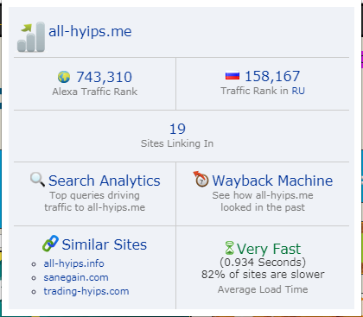This screenshot has width=363, height=317.
Task: Click the Alexa Traffic Rank label
Action: click(95, 92)
